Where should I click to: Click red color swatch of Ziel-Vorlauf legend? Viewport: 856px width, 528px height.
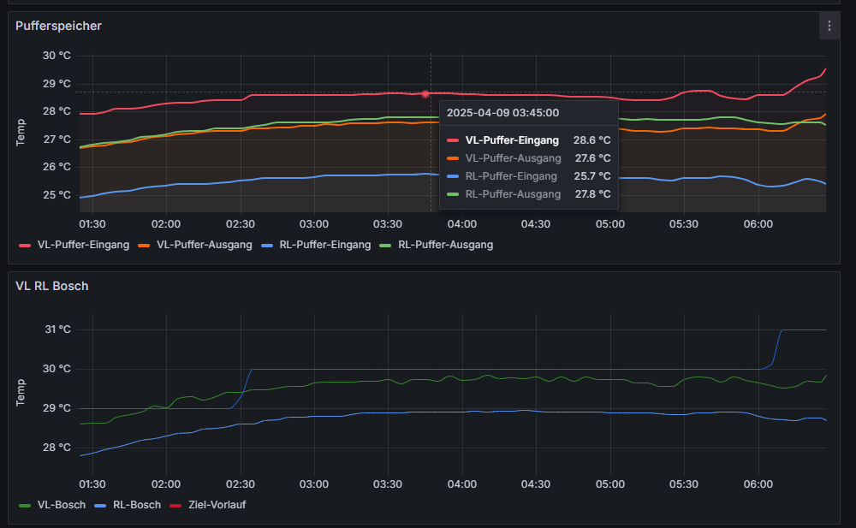coord(175,506)
